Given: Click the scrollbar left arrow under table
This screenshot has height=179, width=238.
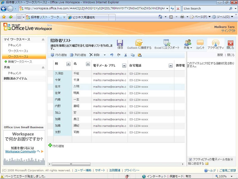Looking at the screenshot, I should (49, 164).
